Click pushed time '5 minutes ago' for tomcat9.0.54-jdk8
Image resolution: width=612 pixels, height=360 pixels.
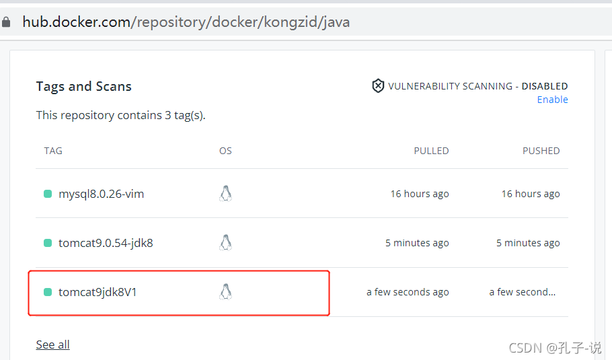528,244
